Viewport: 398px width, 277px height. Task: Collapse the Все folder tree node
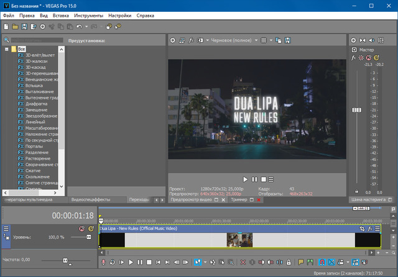click(x=6, y=48)
